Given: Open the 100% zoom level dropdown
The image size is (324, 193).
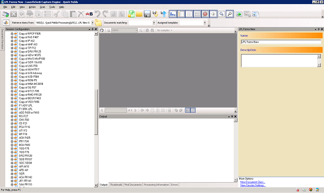Looking at the screenshot, I should pos(136,31).
